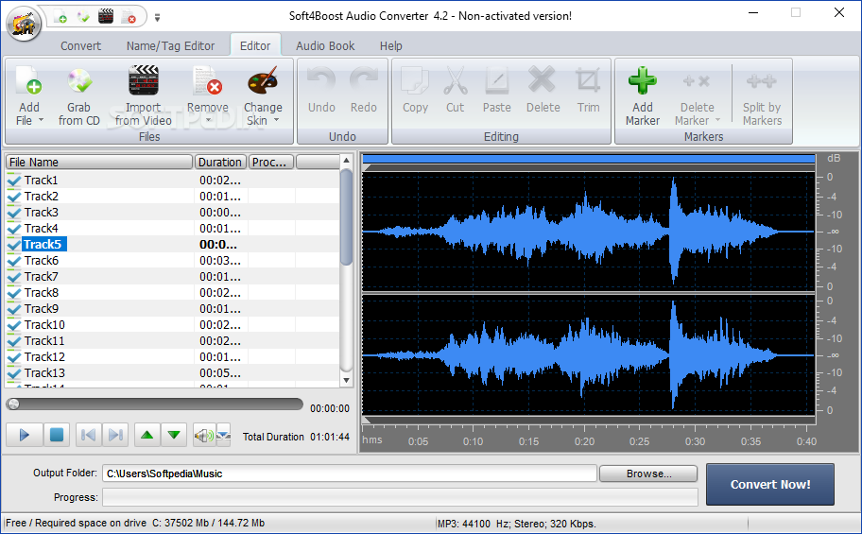
Task: Click the quick access add file icon
Action: coord(60,16)
